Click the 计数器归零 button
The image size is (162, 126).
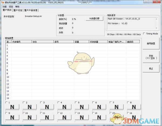(x=94, y=19)
